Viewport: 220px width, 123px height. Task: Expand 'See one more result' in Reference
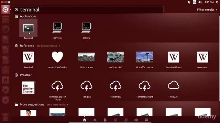tap(48, 46)
